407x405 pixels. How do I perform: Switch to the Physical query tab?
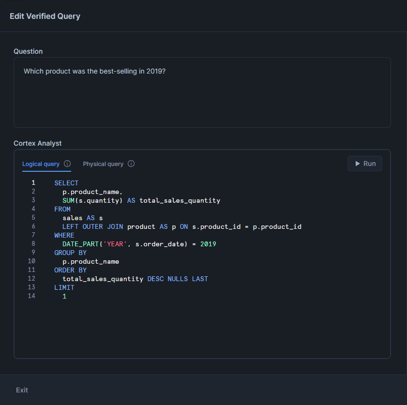point(103,164)
